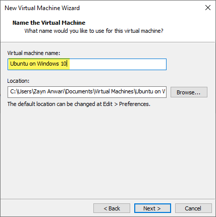This screenshot has height=217, width=216.
Task: Close the New Virtual Machine Wizard
Action: pyautogui.click(x=208, y=8)
